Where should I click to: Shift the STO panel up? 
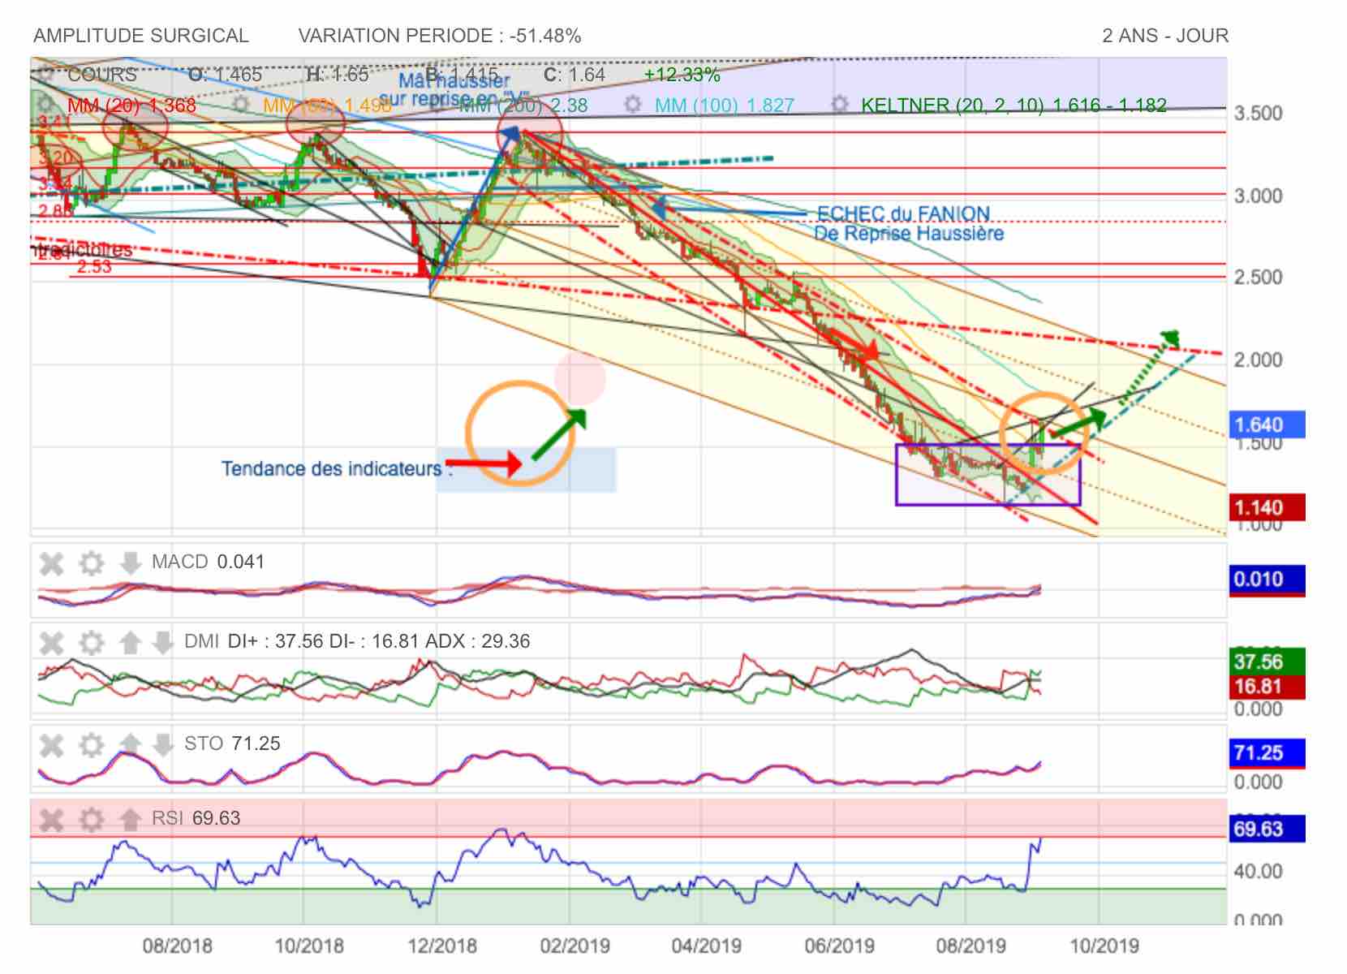coord(130,744)
